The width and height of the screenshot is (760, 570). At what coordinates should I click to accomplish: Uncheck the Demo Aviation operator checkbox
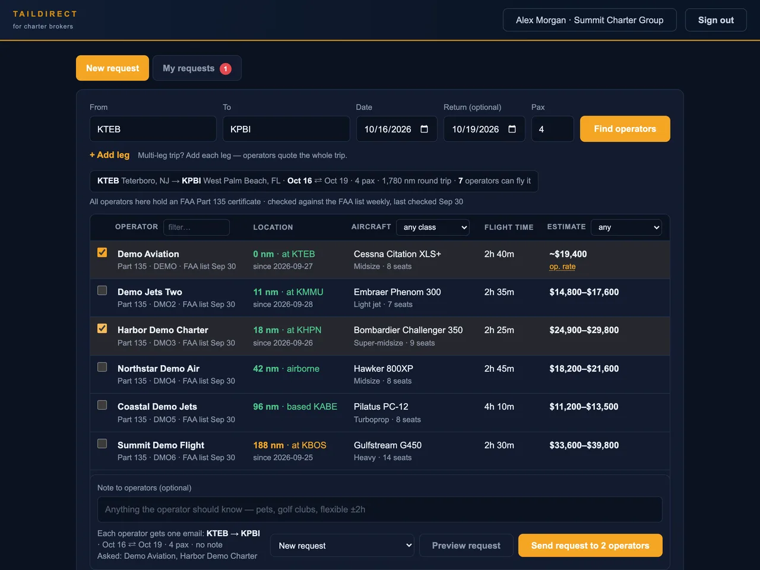click(102, 252)
